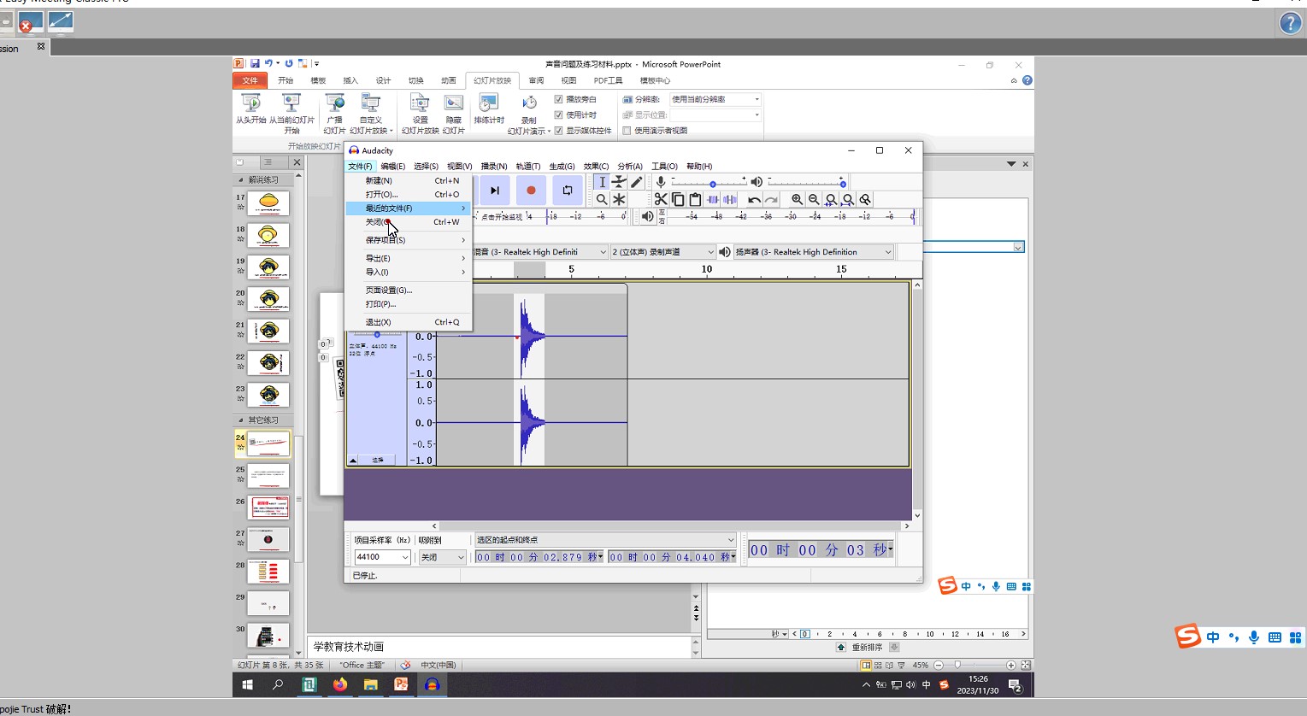
Task: Select slide 17 thumbnail in PowerPoint
Action: click(268, 203)
